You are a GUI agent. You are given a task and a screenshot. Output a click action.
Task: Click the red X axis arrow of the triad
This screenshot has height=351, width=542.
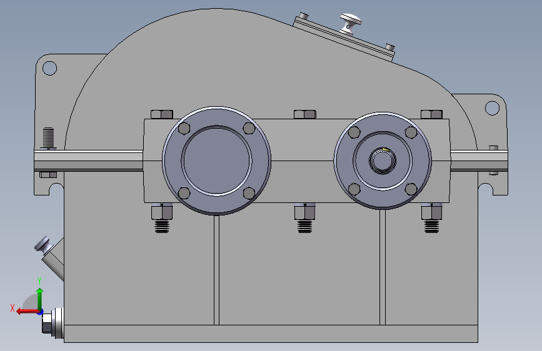pos(28,312)
